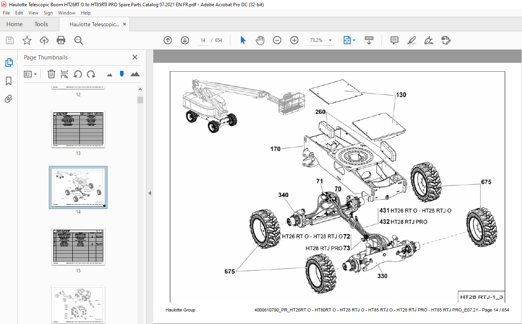Open the Bookmarks sidebar panel
The height and width of the screenshot is (324, 522).
9,81
